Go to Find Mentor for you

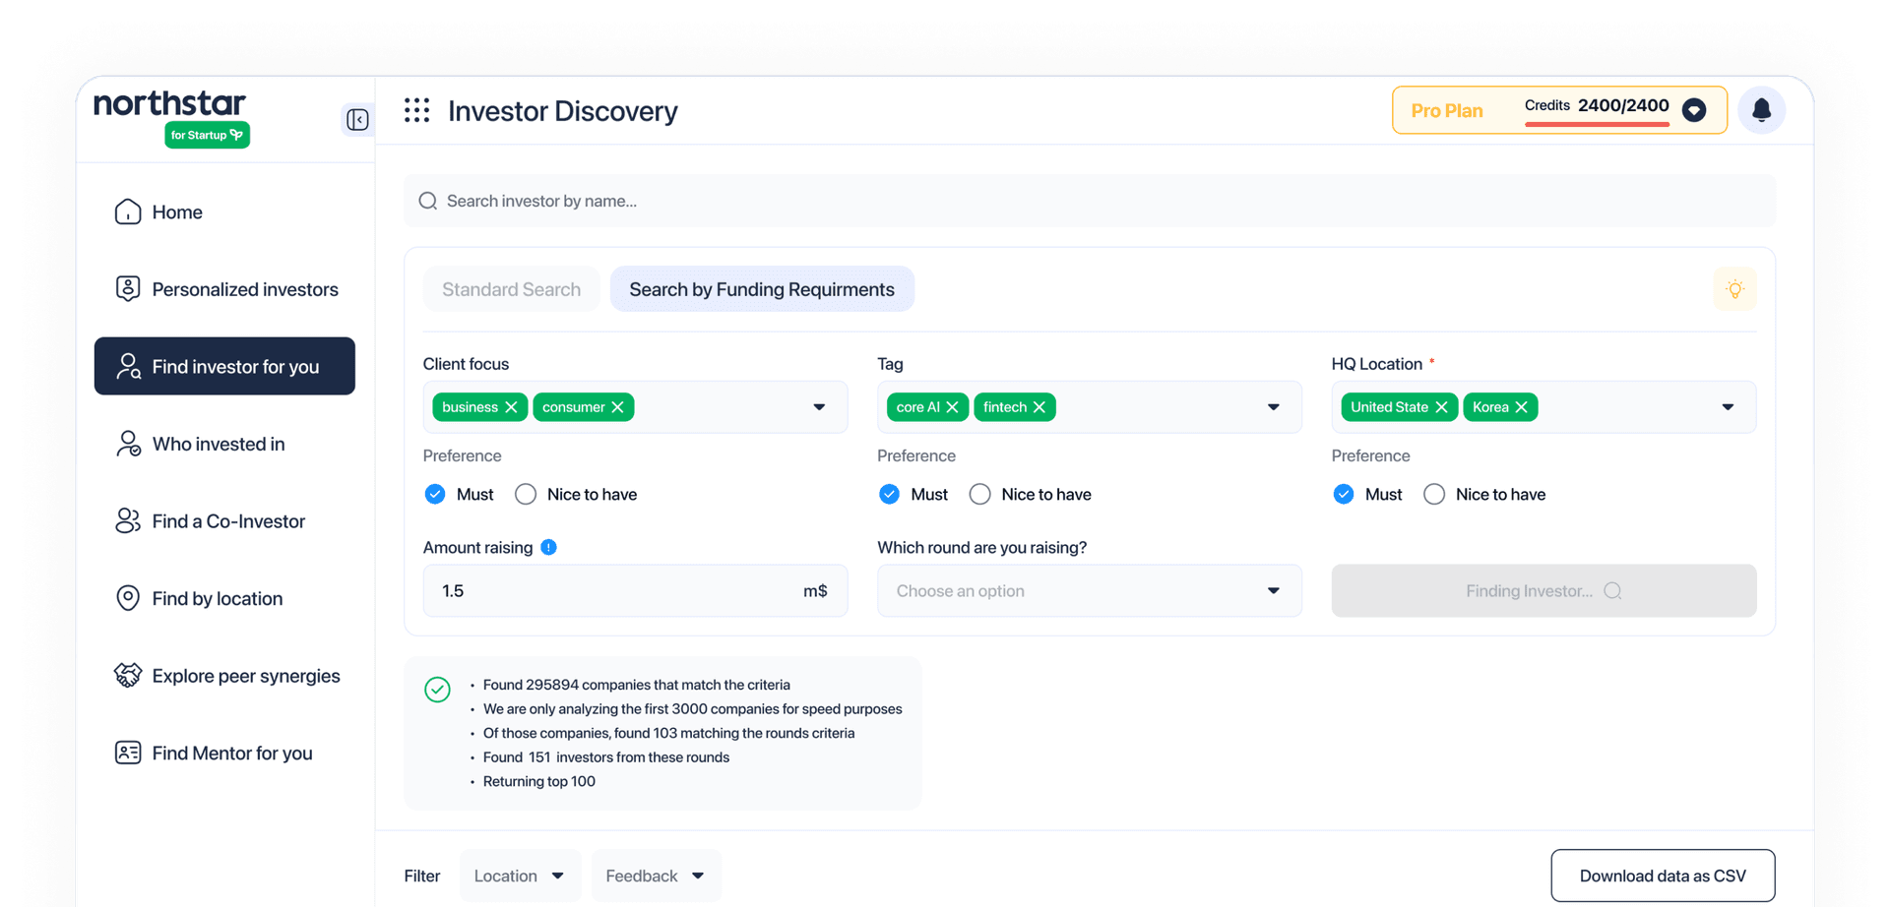(232, 754)
